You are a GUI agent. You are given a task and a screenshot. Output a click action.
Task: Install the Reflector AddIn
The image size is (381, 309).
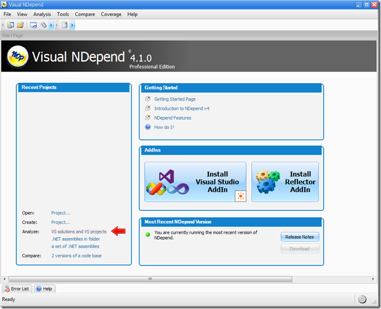pos(285,182)
